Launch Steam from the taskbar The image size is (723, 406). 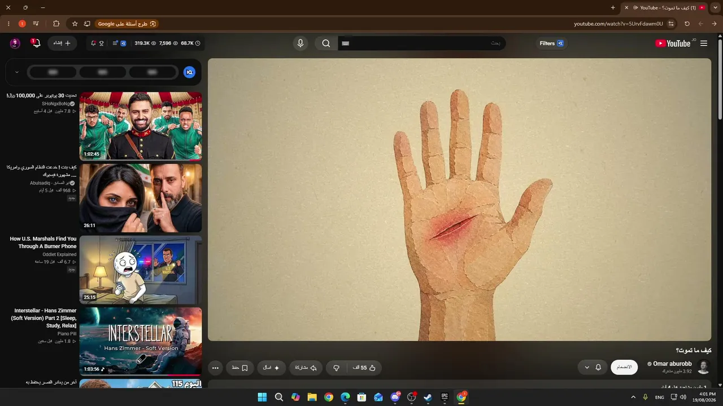(428, 397)
